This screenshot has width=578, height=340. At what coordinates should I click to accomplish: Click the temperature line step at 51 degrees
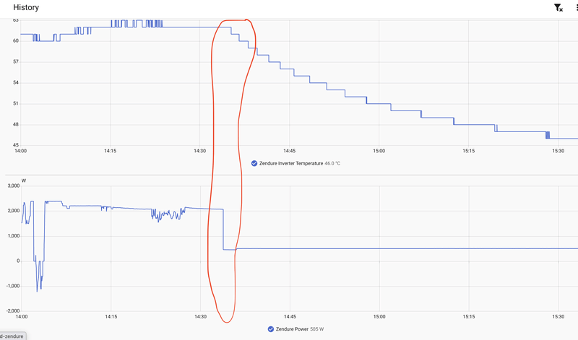(x=379, y=103)
